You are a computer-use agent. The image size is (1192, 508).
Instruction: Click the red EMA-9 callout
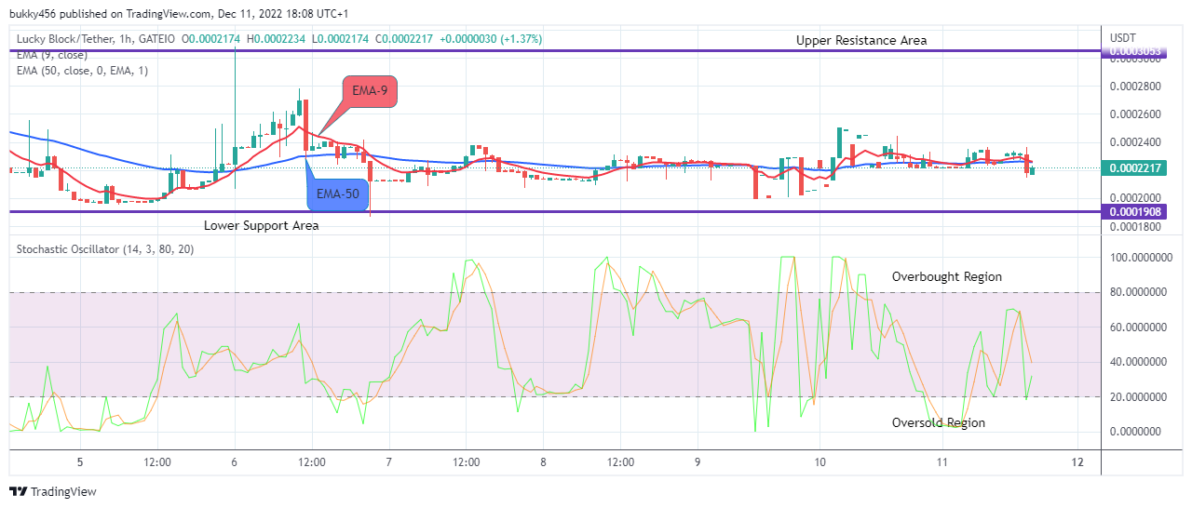point(371,91)
